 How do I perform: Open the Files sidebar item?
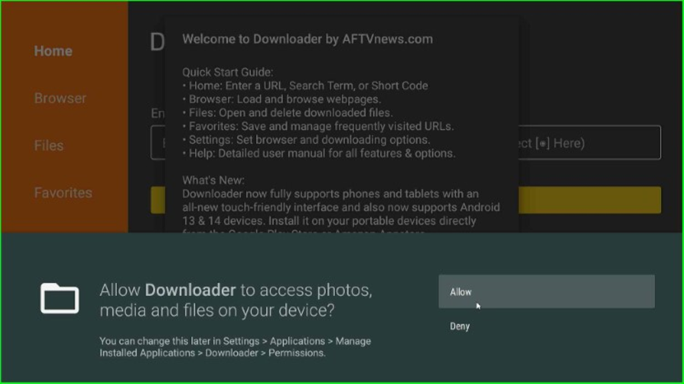[x=49, y=145]
